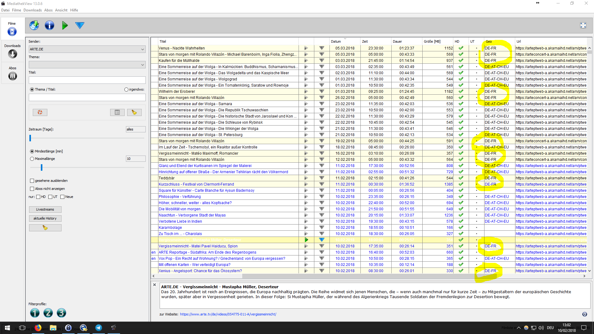The height and width of the screenshot is (334, 594).
Task: Open the Sender dropdown showing ARTE.DE
Action: coord(87,49)
